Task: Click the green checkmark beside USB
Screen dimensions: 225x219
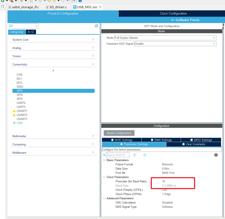Action: point(14,123)
